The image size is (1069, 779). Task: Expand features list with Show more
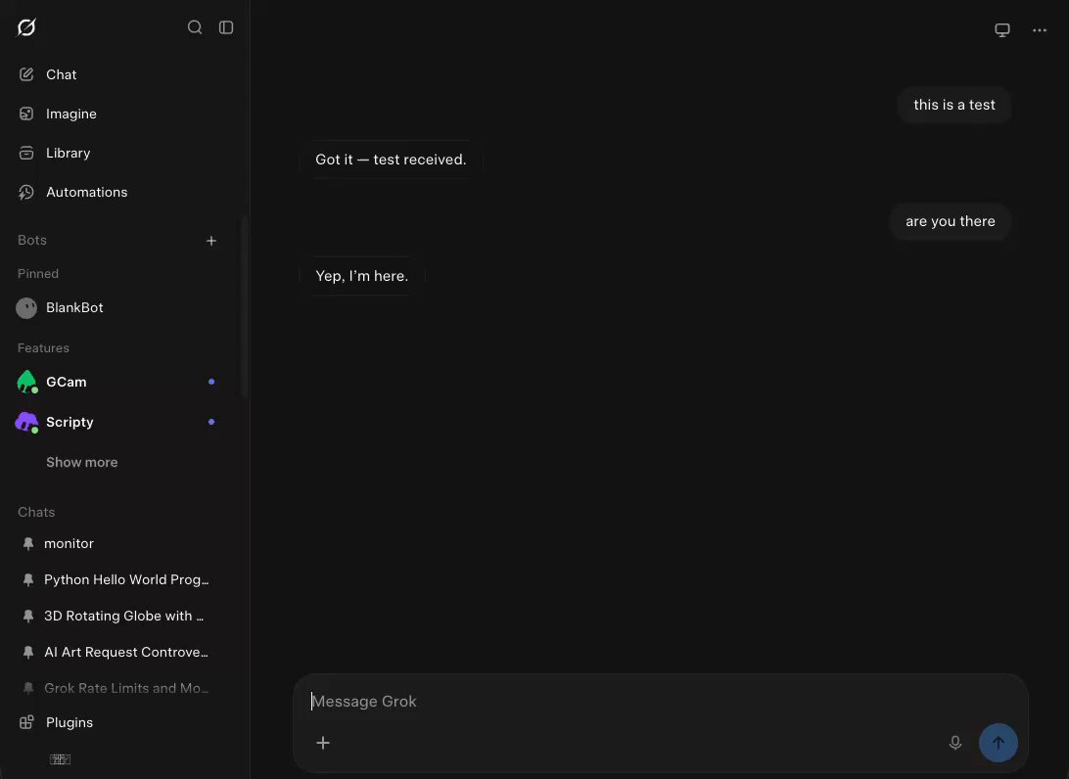(x=82, y=462)
